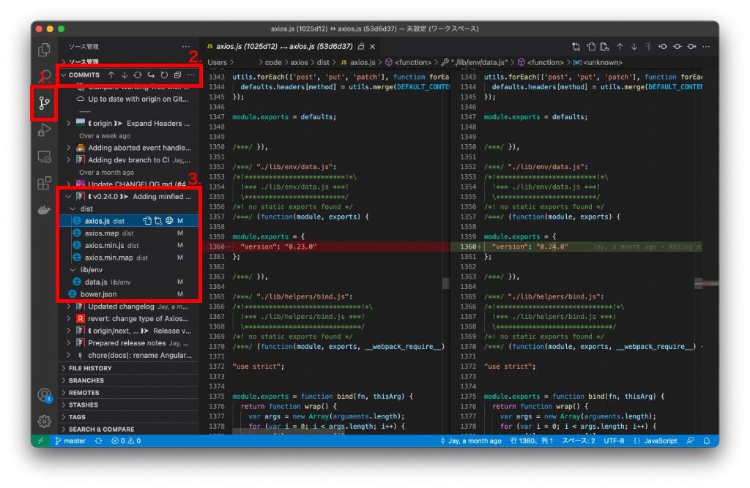This screenshot has width=750, height=488.
Task: Click the Push up-arrow in COMMITS header
Action: tap(111, 75)
